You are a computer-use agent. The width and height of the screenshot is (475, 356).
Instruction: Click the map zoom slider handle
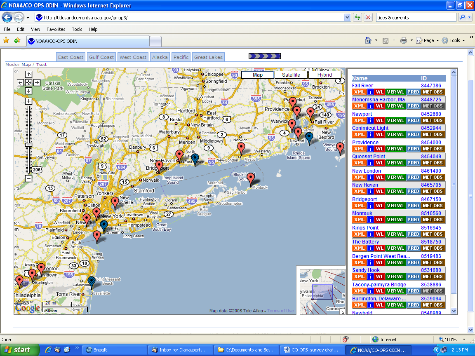(28, 145)
